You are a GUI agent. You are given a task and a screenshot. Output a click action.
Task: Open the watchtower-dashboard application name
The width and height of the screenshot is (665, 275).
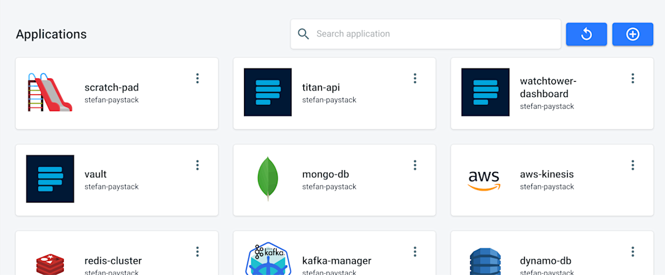(549, 87)
